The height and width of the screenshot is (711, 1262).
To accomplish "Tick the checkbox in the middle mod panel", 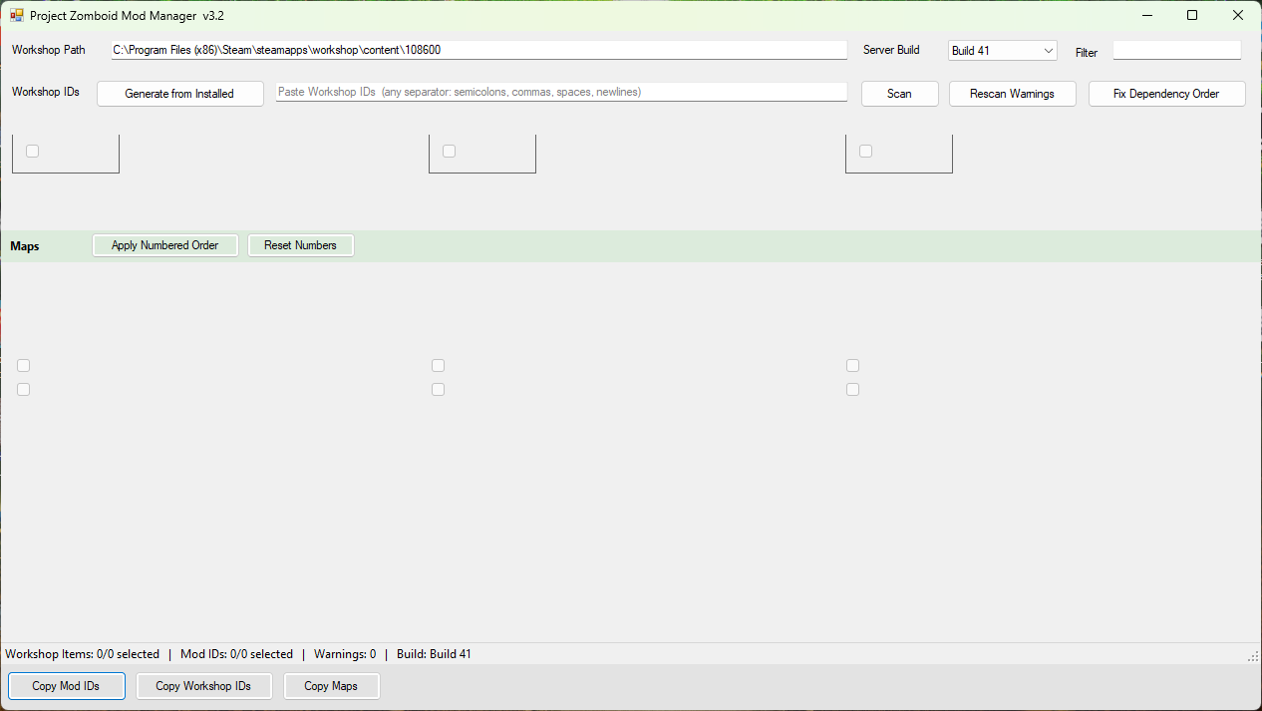I will point(449,152).
